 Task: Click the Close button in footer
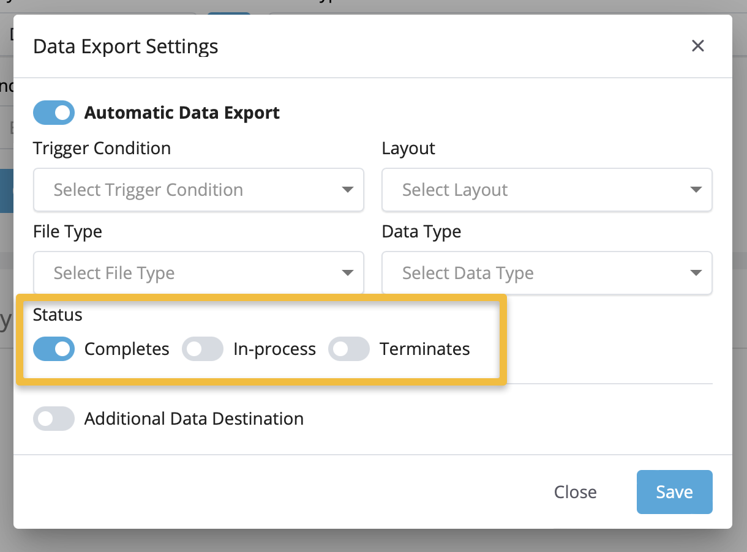point(575,492)
